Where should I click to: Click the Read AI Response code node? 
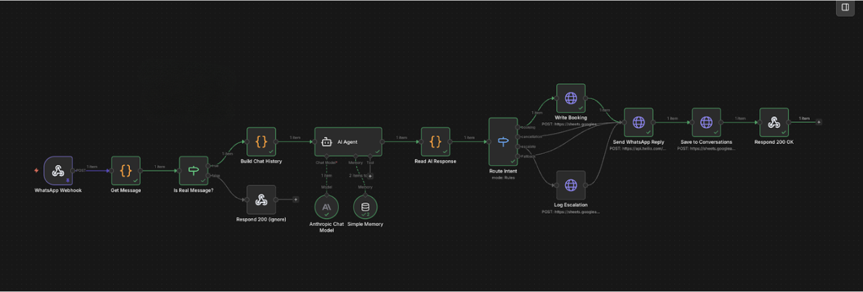[x=436, y=142]
